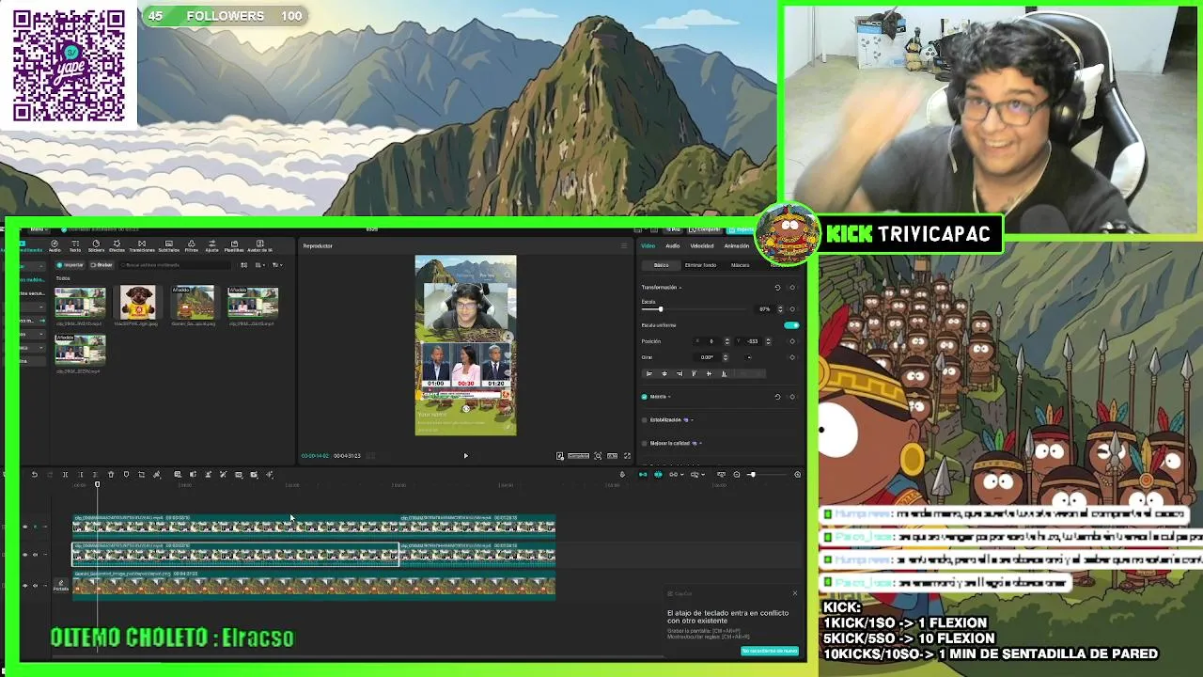This screenshot has width=1203, height=677.
Task: Expand the Estabilización section arrow
Action: pyautogui.click(x=692, y=419)
